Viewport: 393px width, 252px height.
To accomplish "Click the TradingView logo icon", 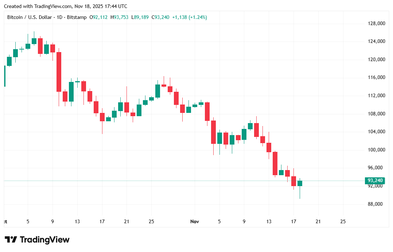I will 11,240.
